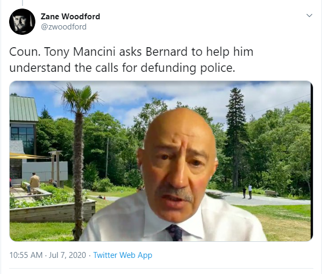Open Zane Woodford's profile avatar
The image size is (322, 274).
tap(22, 21)
